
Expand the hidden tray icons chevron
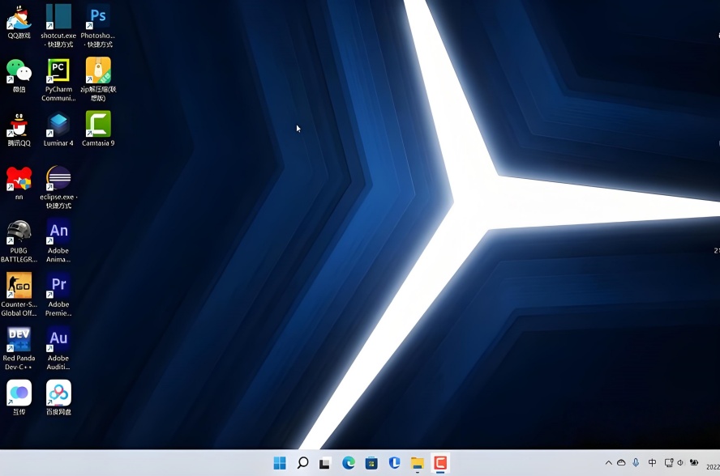coord(608,463)
